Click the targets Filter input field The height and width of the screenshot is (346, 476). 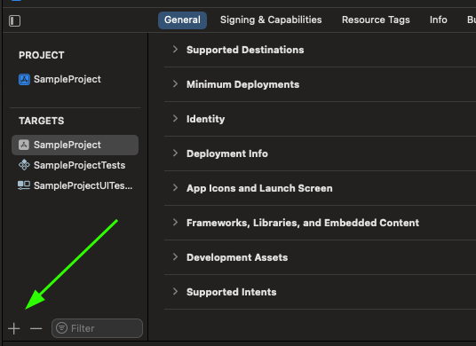point(97,328)
